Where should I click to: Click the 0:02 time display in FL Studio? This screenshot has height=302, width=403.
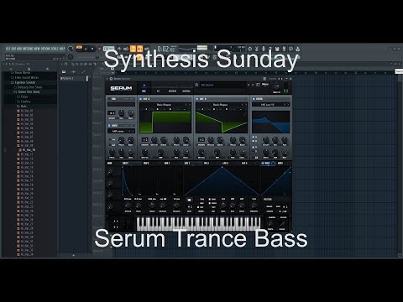point(166,49)
